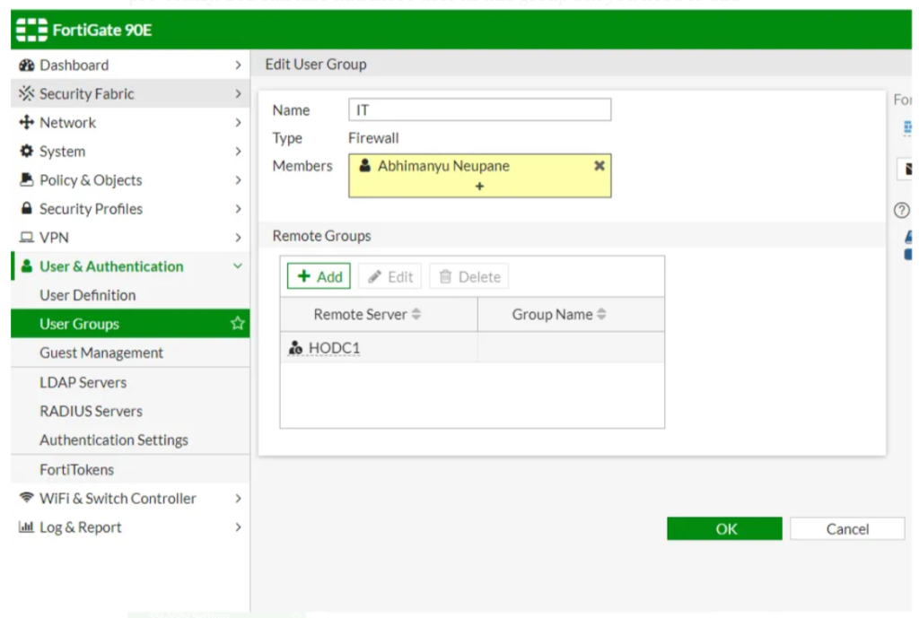919x618 pixels.
Task: Expand the Policy & Objects chevron
Action: 238,179
